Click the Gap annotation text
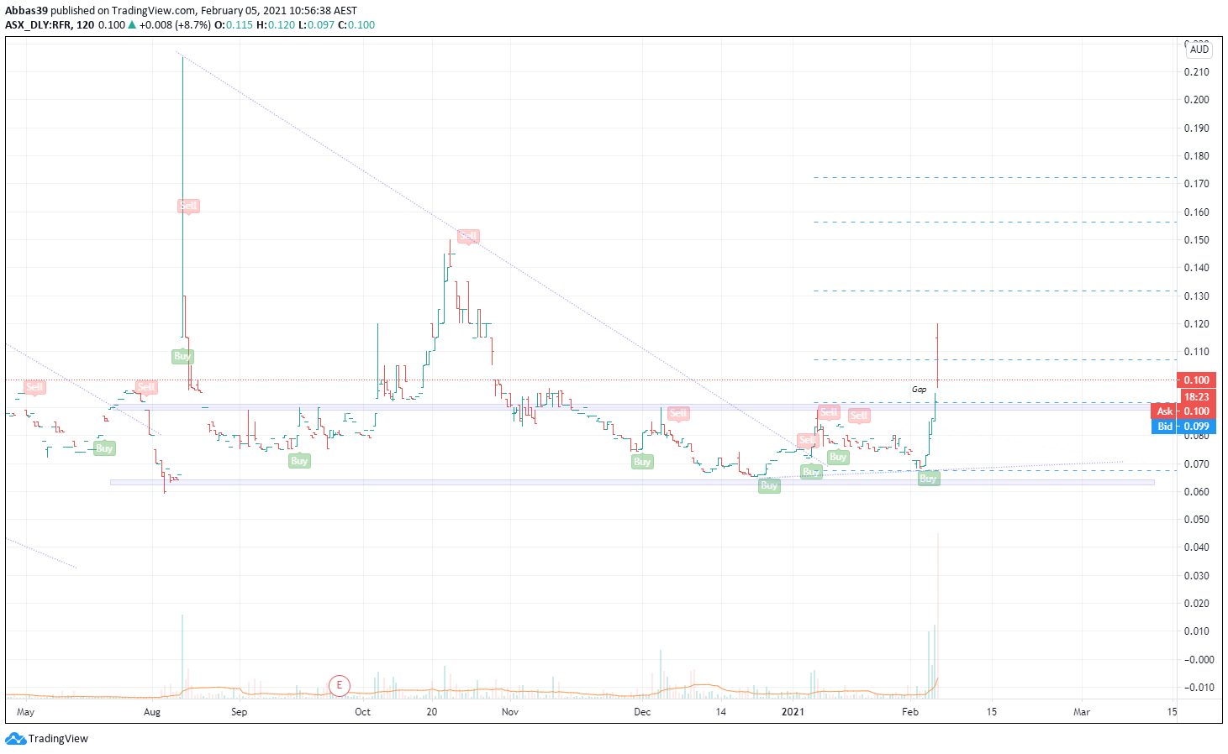This screenshot has height=754, width=1228. coord(920,390)
